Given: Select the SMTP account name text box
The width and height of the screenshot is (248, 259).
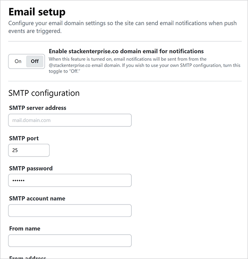Looking at the screenshot, I should pos(70,211).
